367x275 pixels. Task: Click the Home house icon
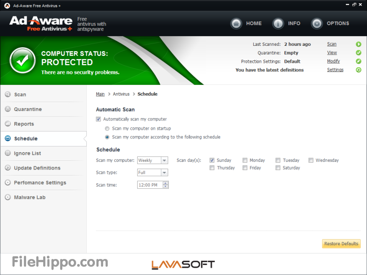pos(236,24)
